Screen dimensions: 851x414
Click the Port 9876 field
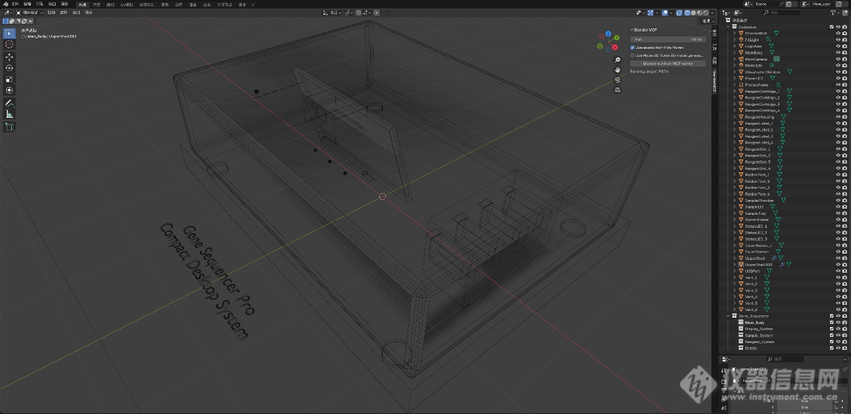668,39
